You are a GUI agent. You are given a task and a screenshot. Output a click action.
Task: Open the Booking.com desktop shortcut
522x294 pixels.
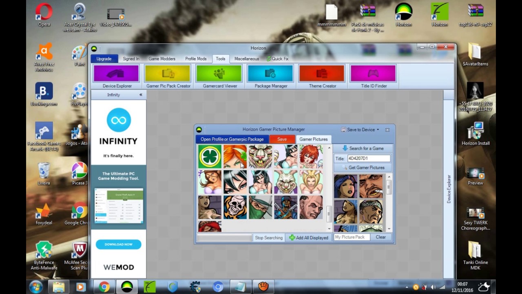[44, 94]
